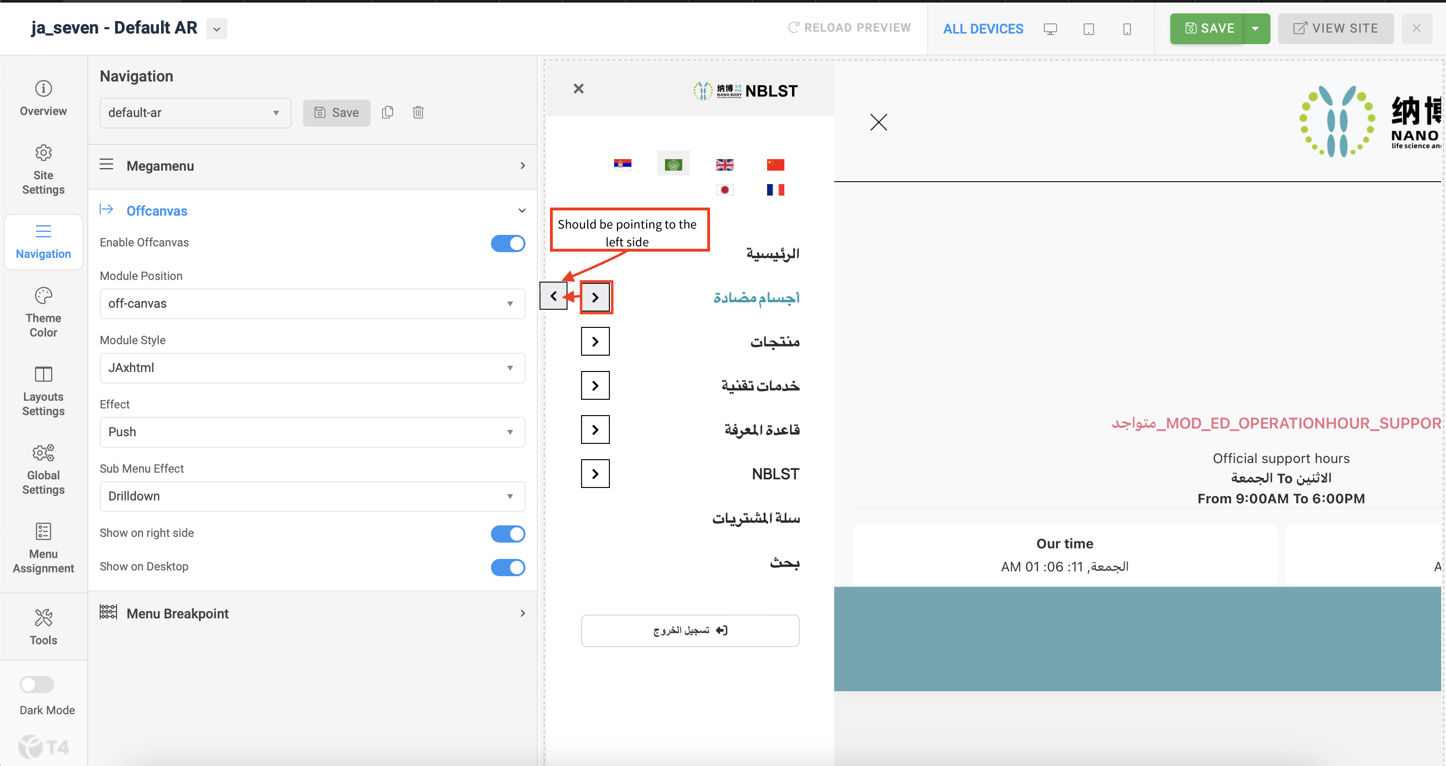Click RELOAD PREVIEW link

(x=849, y=27)
